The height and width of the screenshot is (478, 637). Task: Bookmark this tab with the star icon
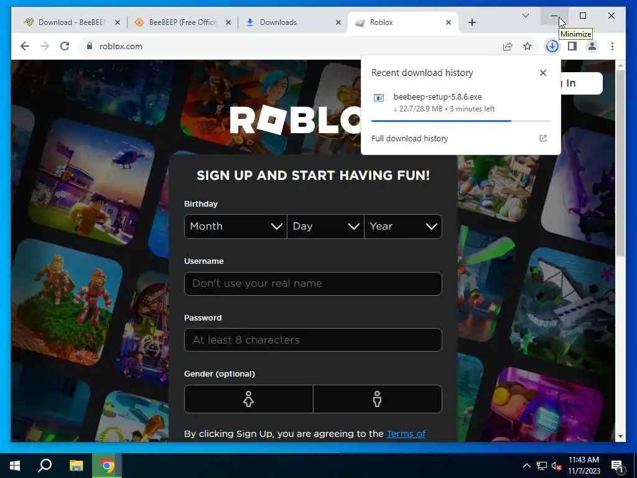click(x=528, y=46)
